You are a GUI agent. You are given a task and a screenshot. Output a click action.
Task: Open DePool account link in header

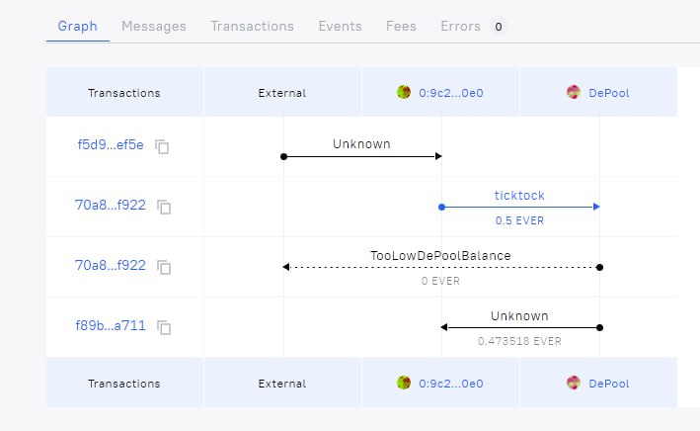[x=609, y=93]
